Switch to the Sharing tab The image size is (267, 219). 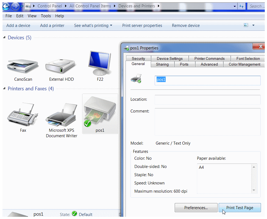click(162, 64)
